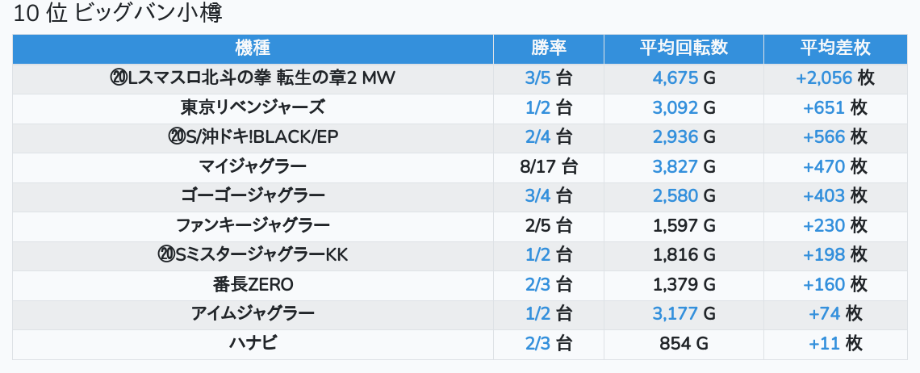Click the 機種 column header
Viewport: 920px width, 373px height.
253,48
